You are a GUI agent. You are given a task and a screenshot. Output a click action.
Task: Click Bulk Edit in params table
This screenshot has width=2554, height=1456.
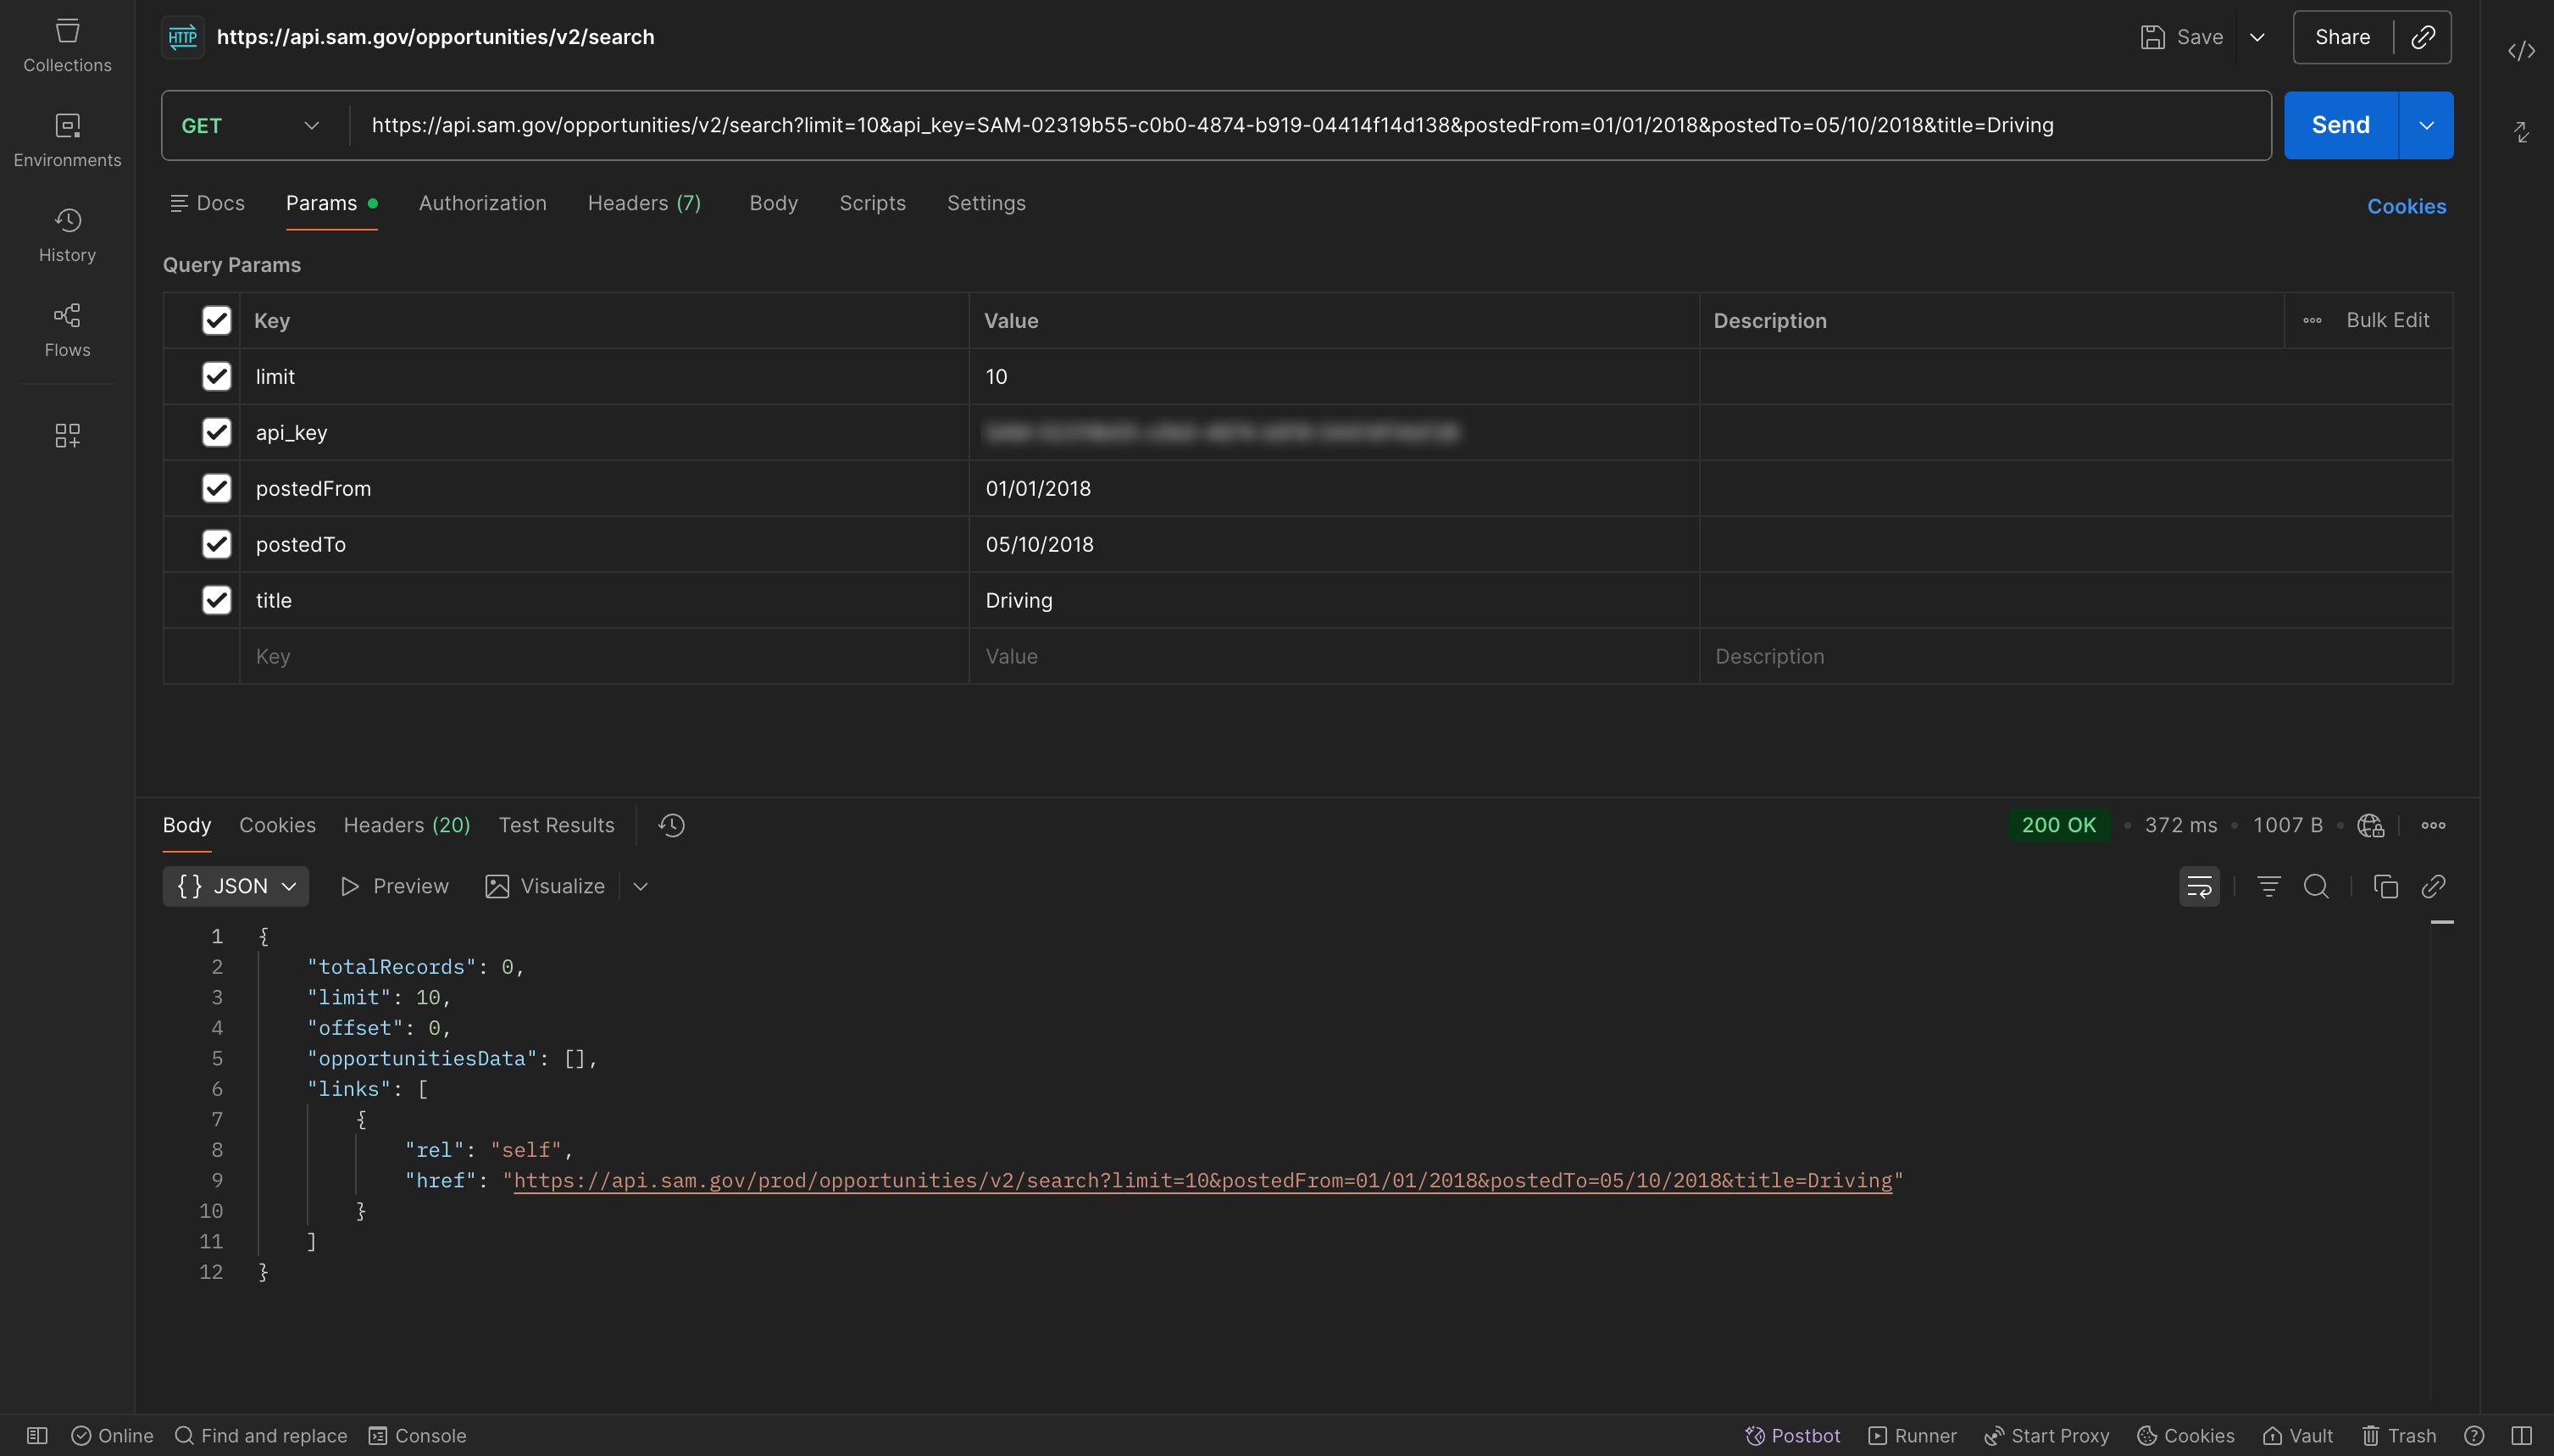[x=2387, y=320]
